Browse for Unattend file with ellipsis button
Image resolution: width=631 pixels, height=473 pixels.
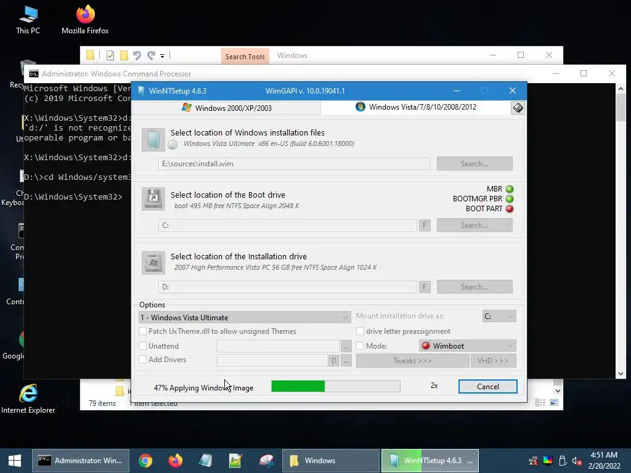tap(346, 346)
